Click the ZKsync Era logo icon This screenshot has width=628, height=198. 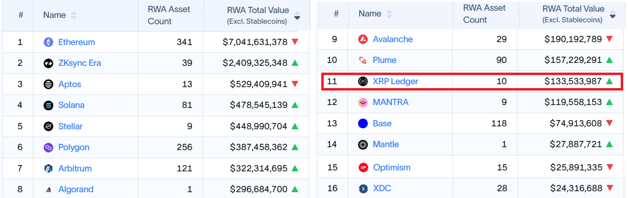(48, 63)
